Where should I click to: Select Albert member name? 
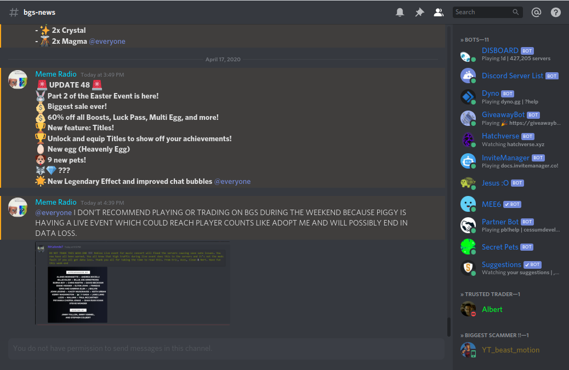pos(492,309)
